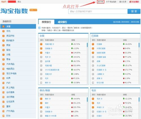
Task: Click the red up arrow beside 114.83%
Action: (72, 53)
